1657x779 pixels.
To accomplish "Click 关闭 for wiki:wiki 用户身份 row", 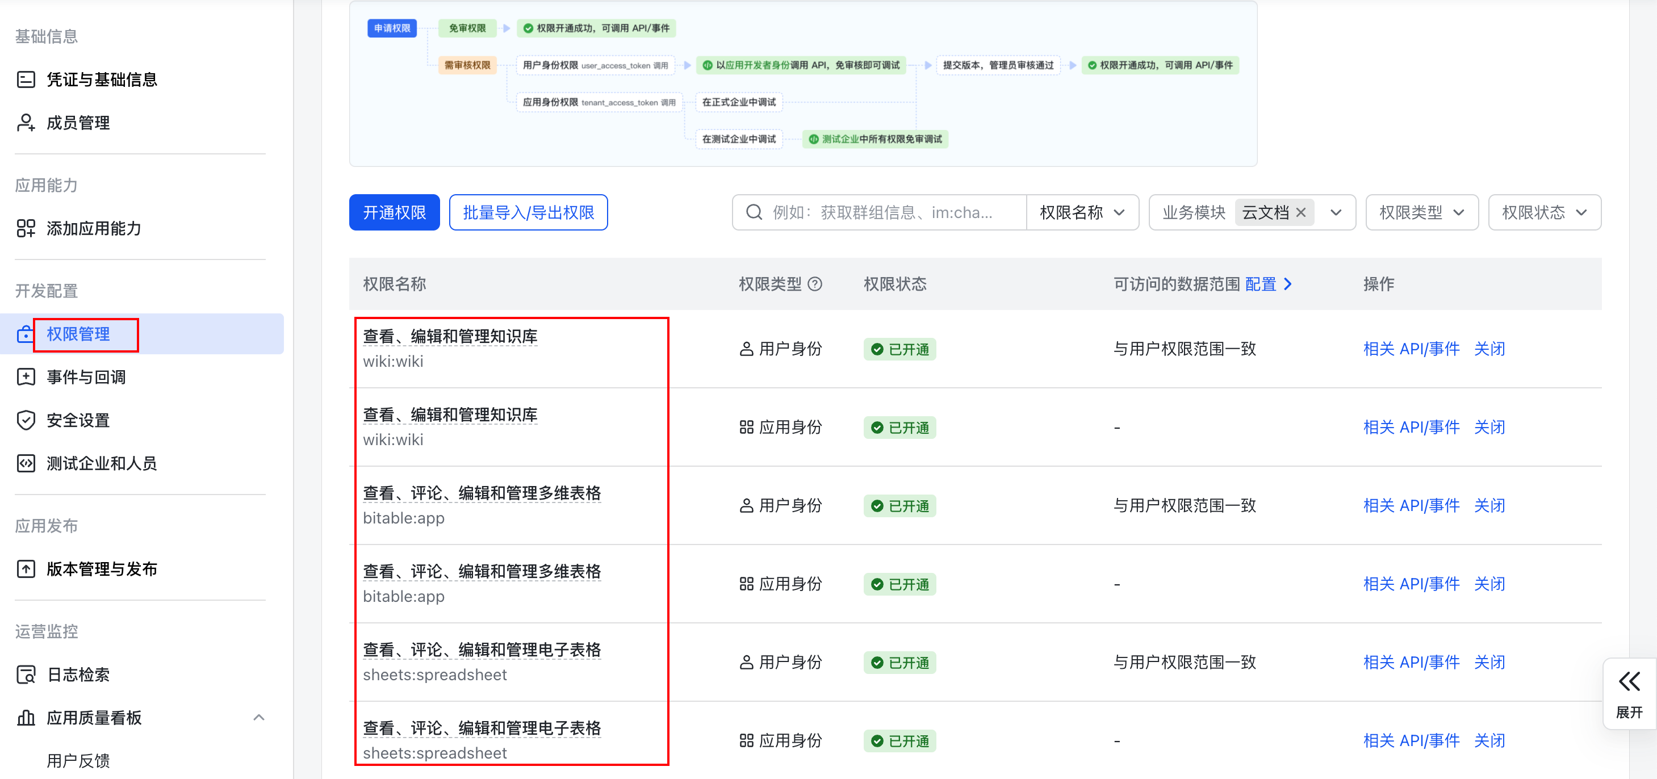I will click(x=1489, y=349).
